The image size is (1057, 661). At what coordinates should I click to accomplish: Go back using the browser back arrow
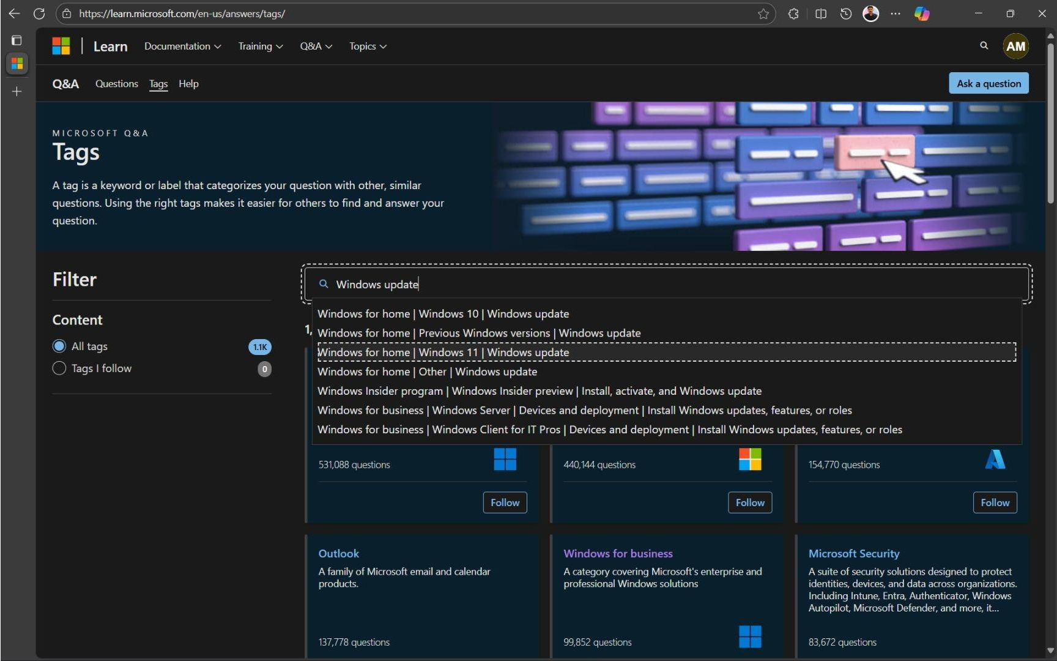14,13
